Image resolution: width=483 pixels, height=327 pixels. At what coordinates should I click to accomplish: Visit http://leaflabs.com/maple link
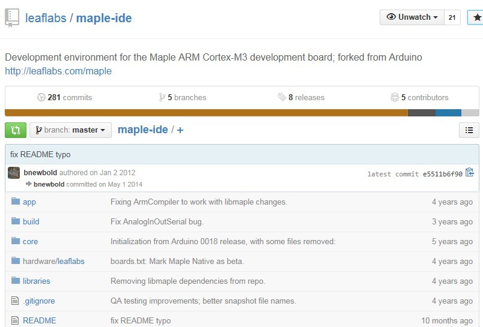point(58,71)
